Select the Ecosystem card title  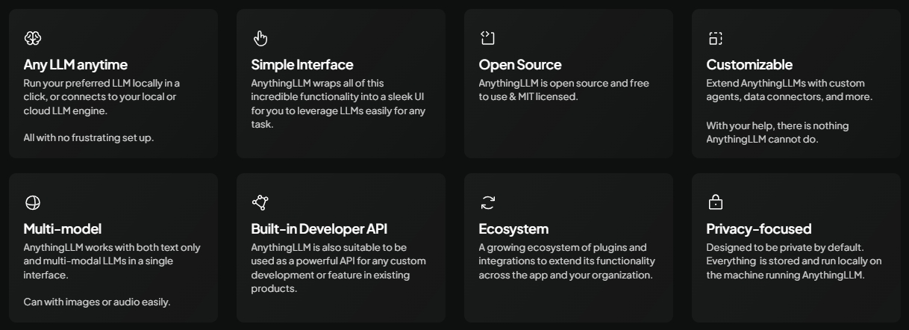pyautogui.click(x=513, y=229)
